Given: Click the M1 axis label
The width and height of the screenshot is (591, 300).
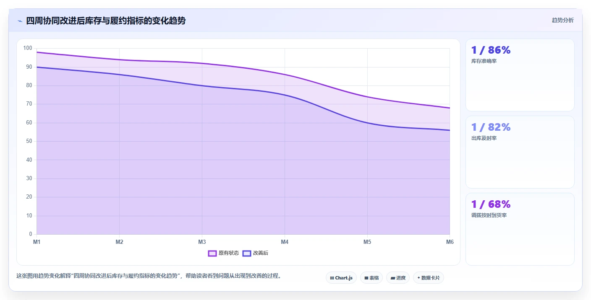Looking at the screenshot, I should (x=37, y=242).
